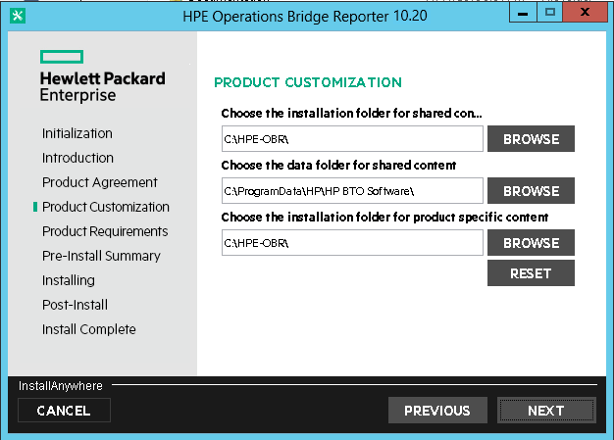This screenshot has width=614, height=440.
Task: Click the data folder path input field
Action: (x=352, y=191)
